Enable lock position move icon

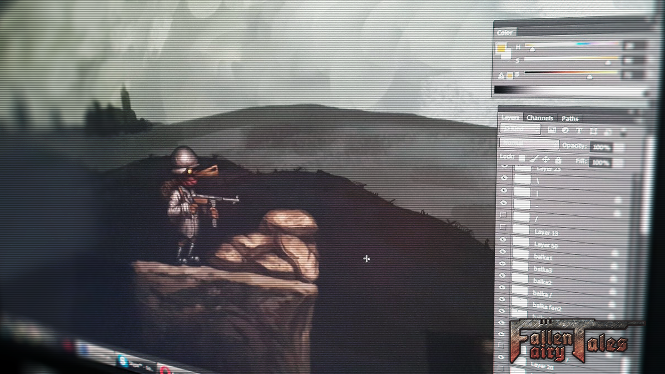(x=546, y=159)
